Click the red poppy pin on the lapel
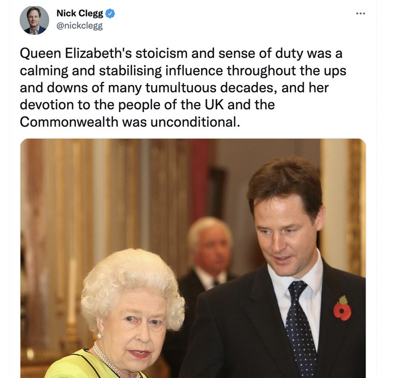This screenshot has height=378, width=394. (x=342, y=309)
